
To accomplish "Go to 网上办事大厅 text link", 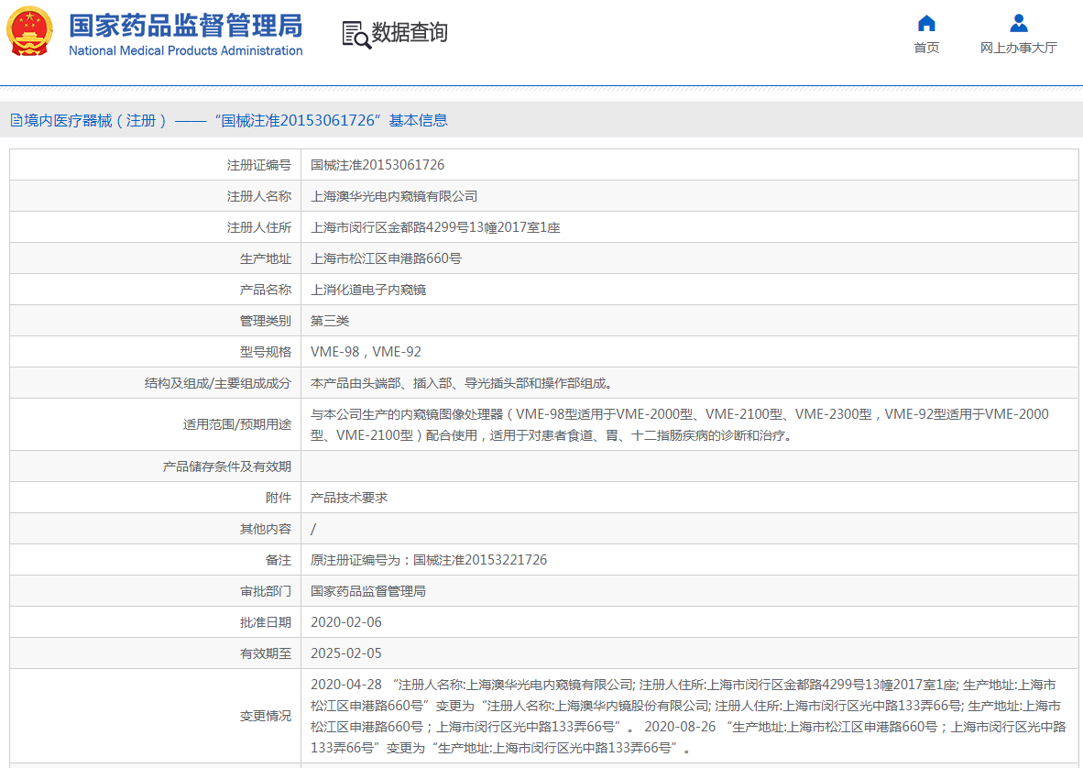I will 1018,48.
